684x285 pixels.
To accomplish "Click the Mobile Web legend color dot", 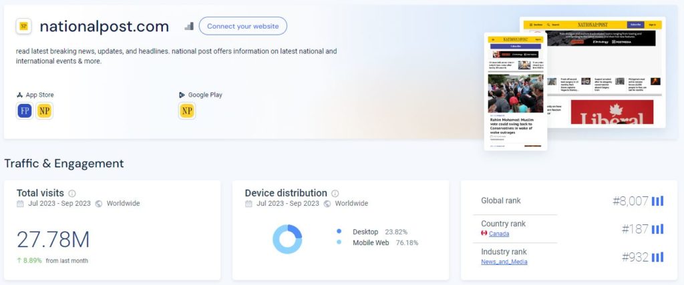I will point(339,242).
